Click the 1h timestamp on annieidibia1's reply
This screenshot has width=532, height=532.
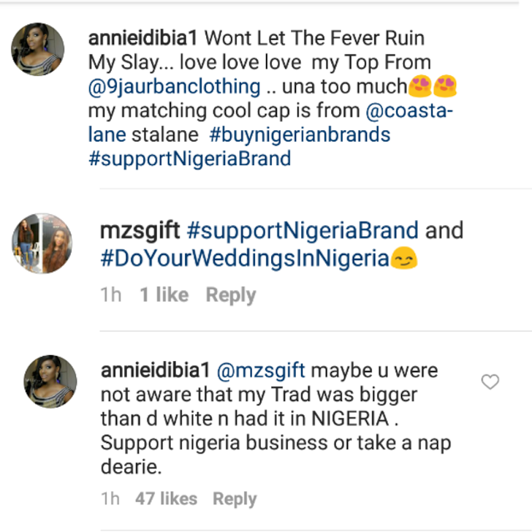pos(110,499)
